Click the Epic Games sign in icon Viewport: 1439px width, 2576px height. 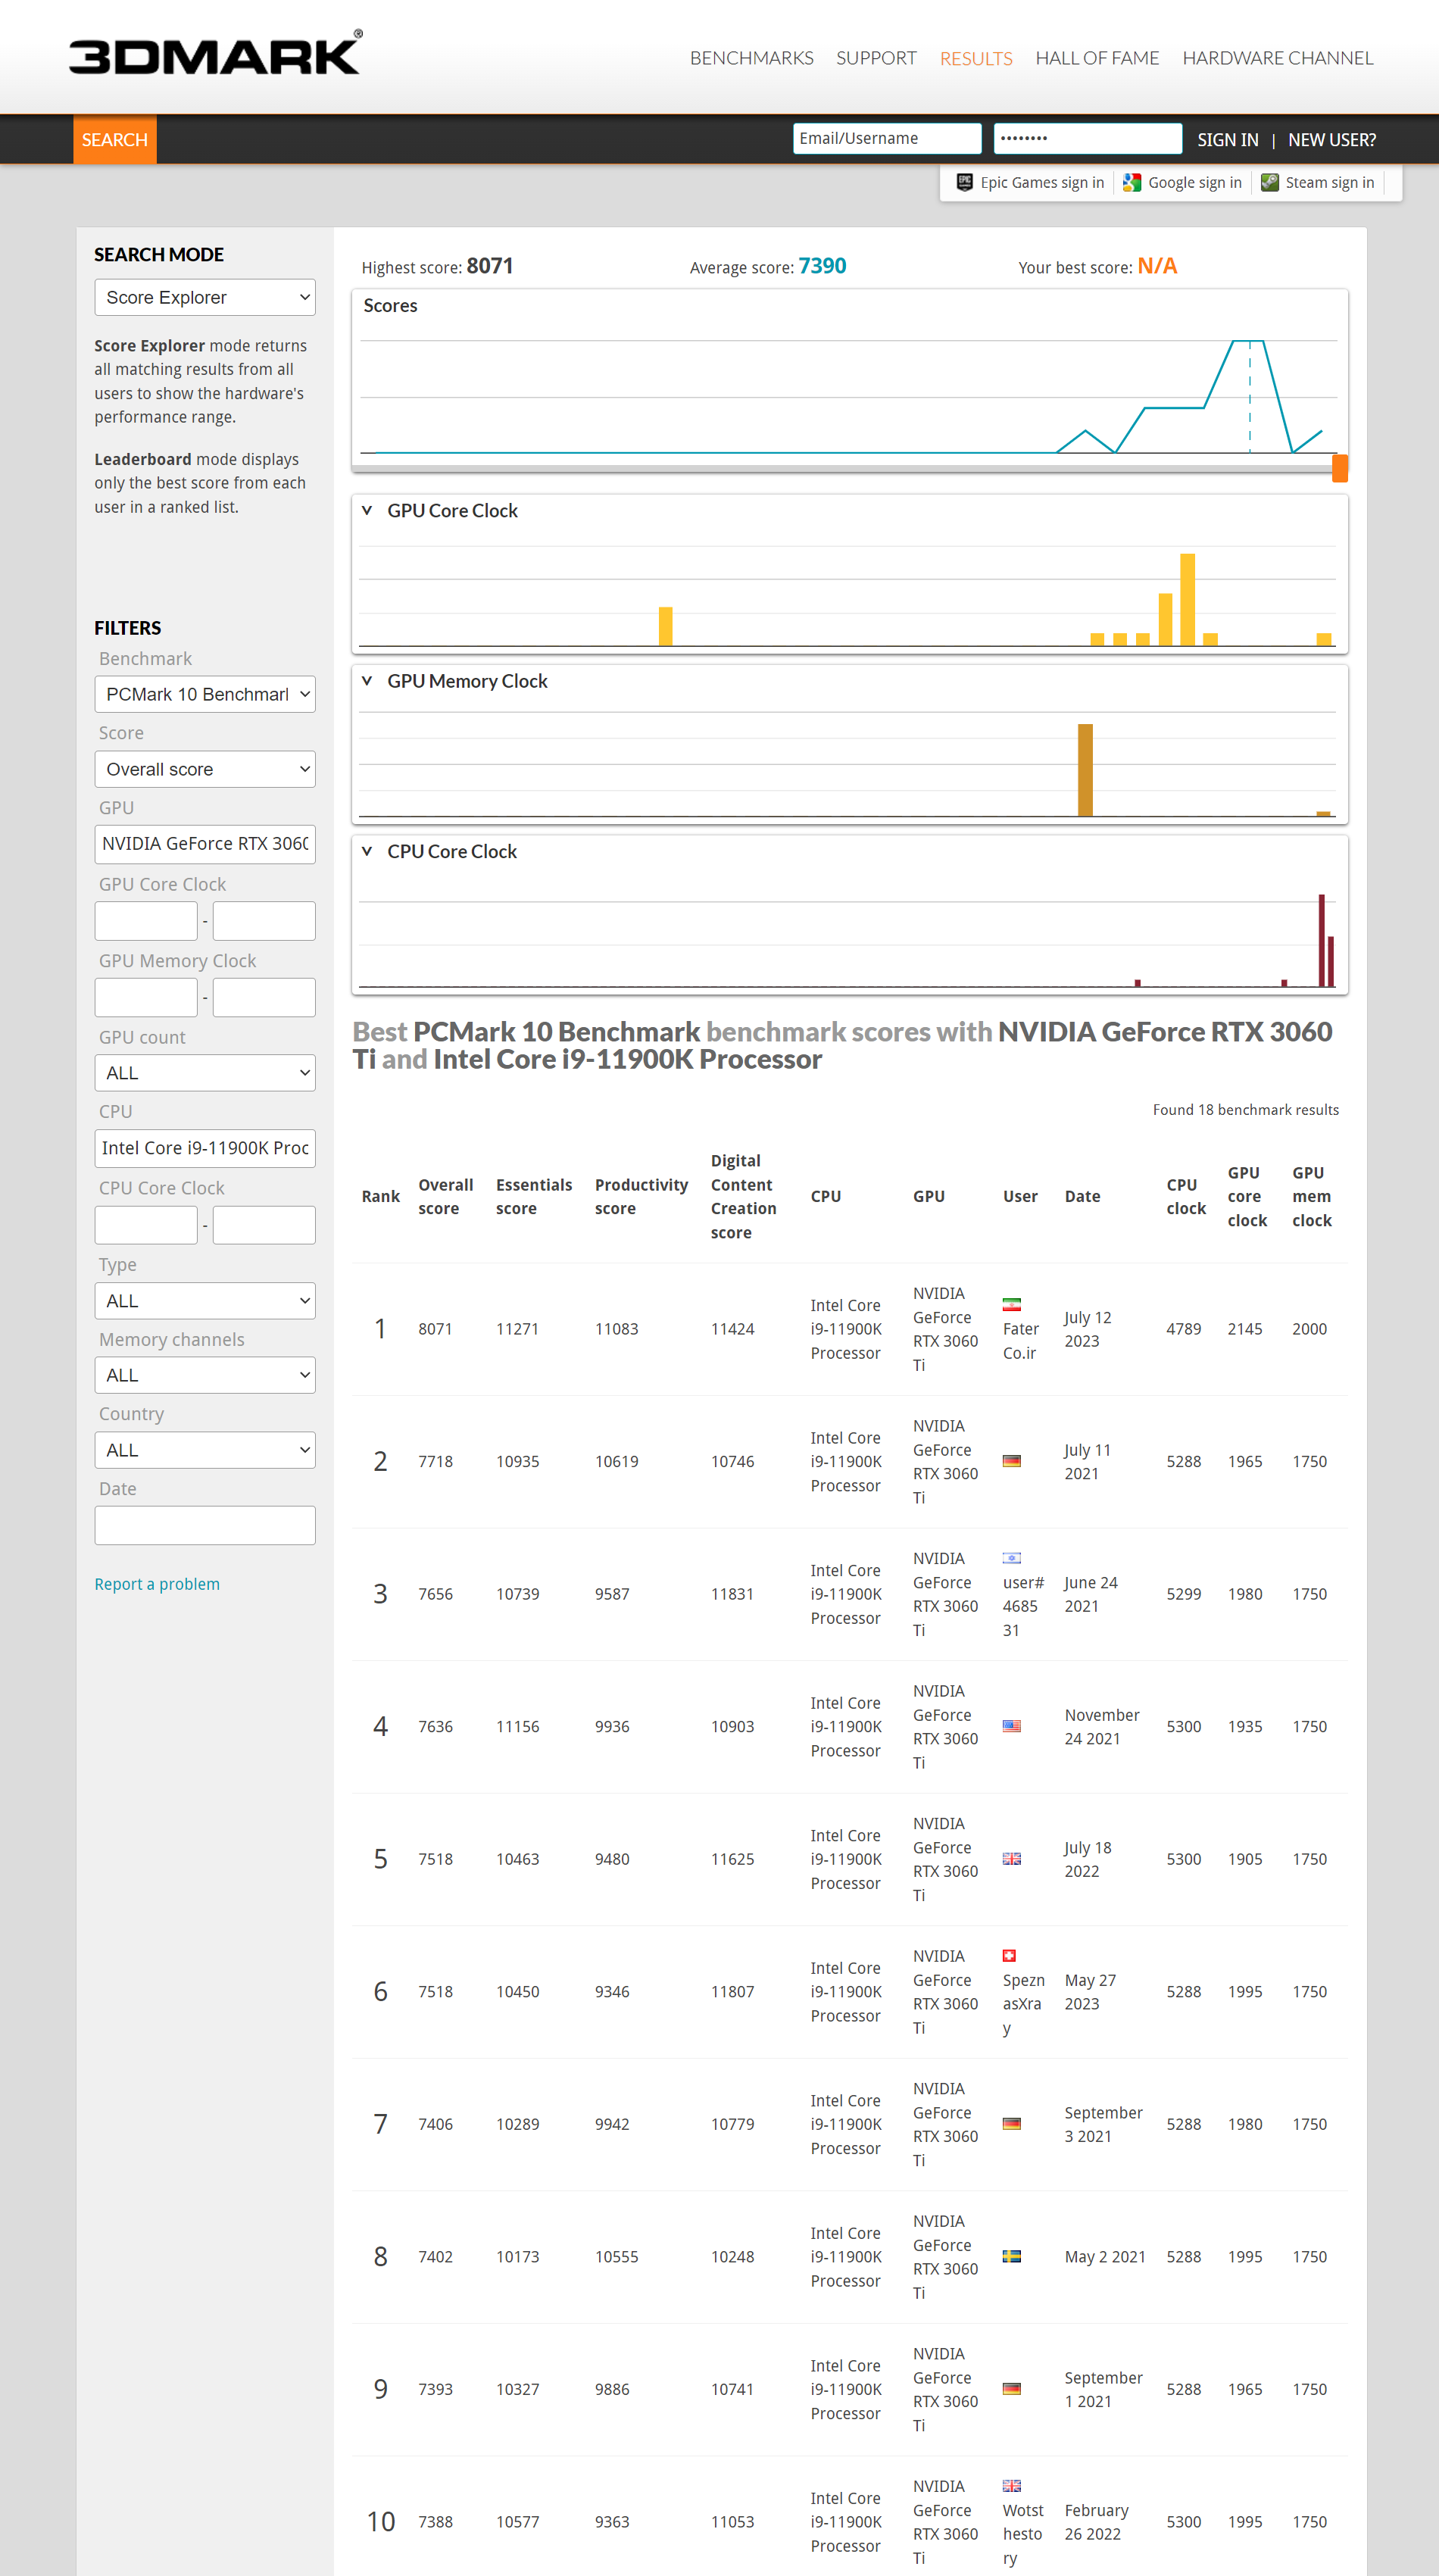click(964, 182)
